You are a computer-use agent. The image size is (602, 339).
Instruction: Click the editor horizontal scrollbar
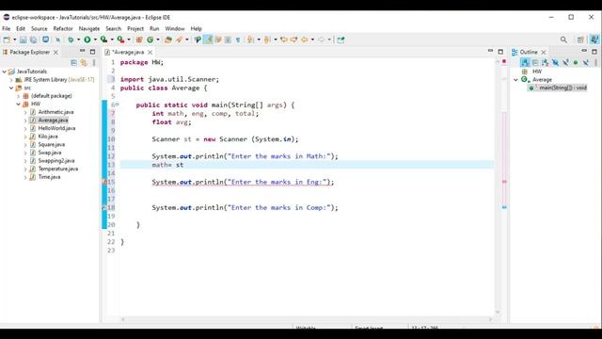(x=307, y=319)
